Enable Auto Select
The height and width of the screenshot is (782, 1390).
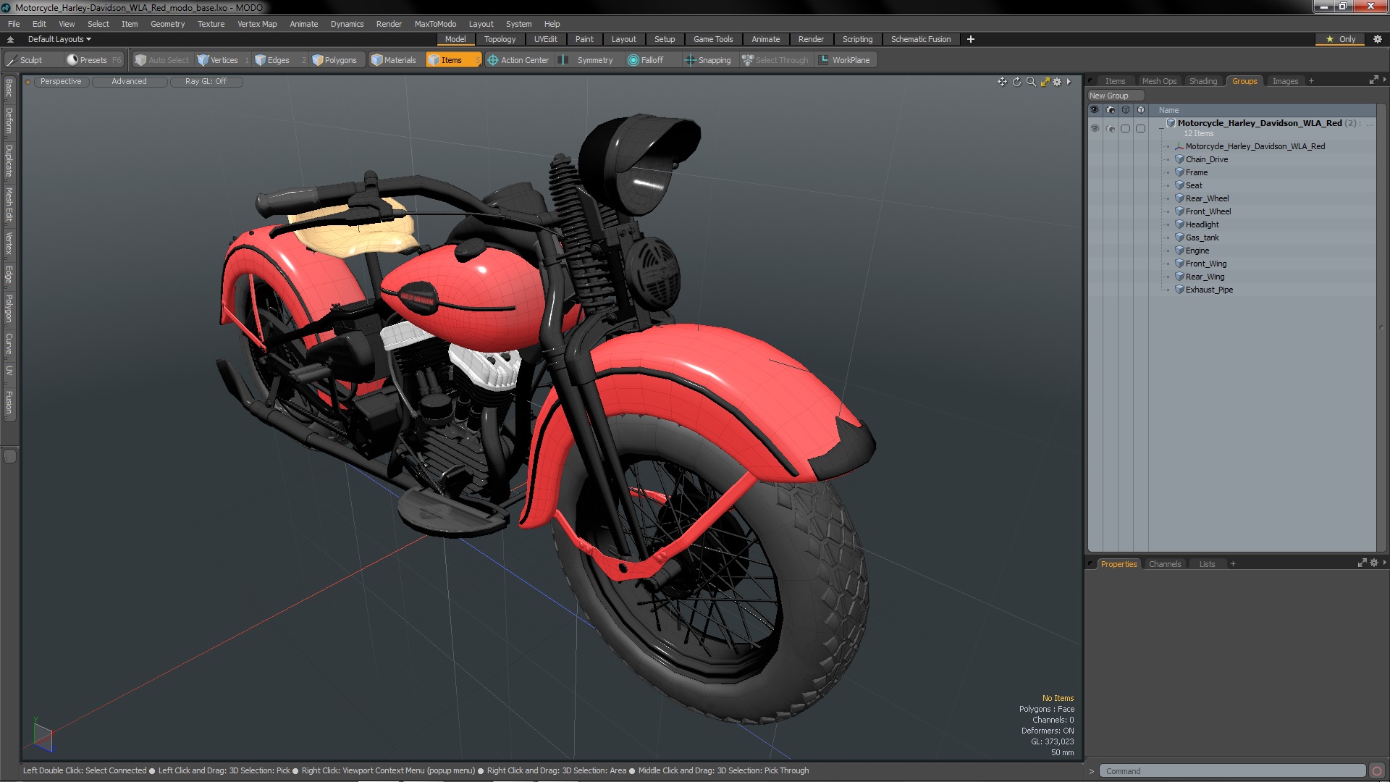pyautogui.click(x=161, y=60)
